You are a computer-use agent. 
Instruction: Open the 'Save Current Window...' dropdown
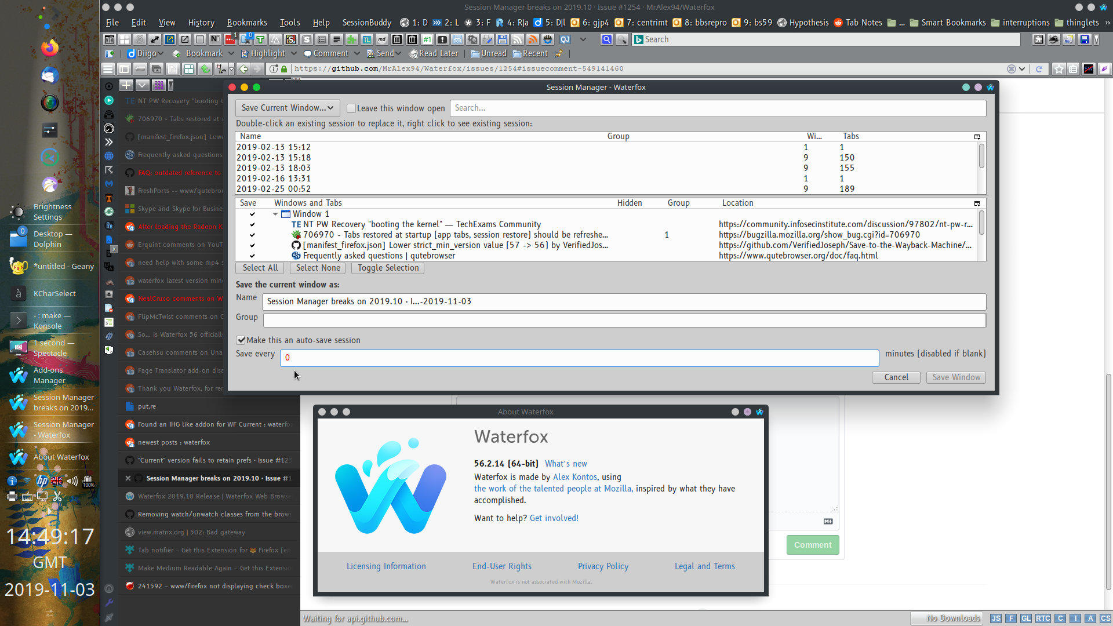(287, 108)
